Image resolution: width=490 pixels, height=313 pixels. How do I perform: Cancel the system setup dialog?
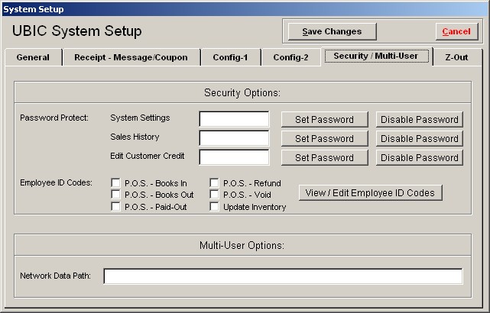tap(456, 31)
